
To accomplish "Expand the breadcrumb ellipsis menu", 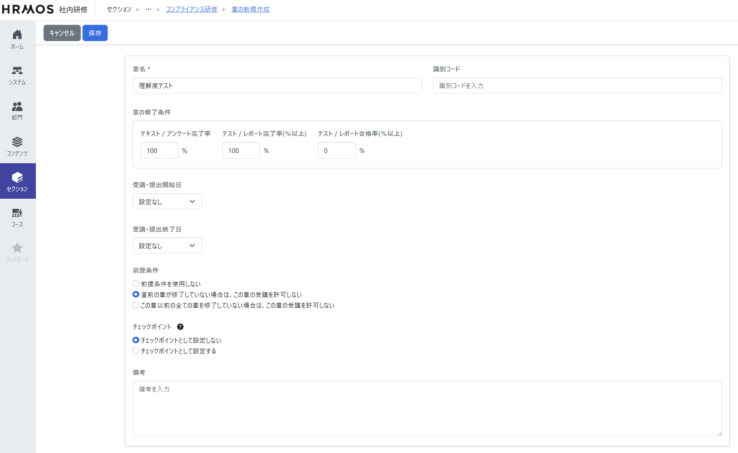I will 148,9.
